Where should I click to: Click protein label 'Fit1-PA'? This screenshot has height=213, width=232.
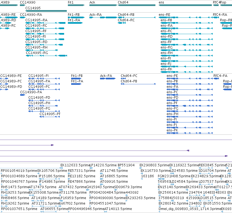77,81
